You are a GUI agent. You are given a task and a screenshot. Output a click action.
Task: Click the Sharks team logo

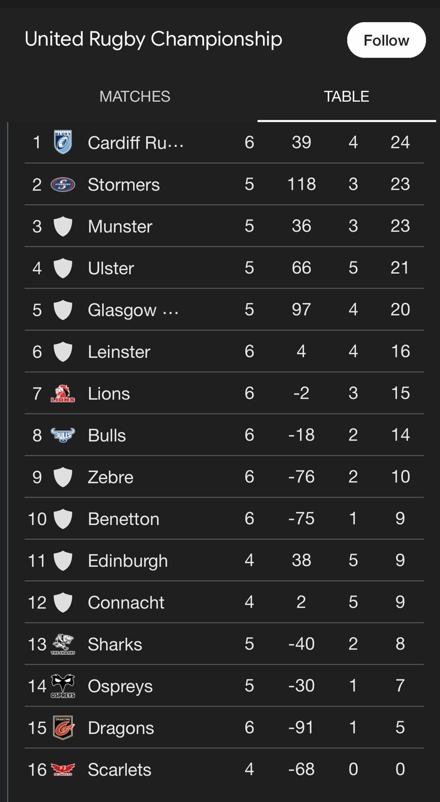tap(63, 644)
